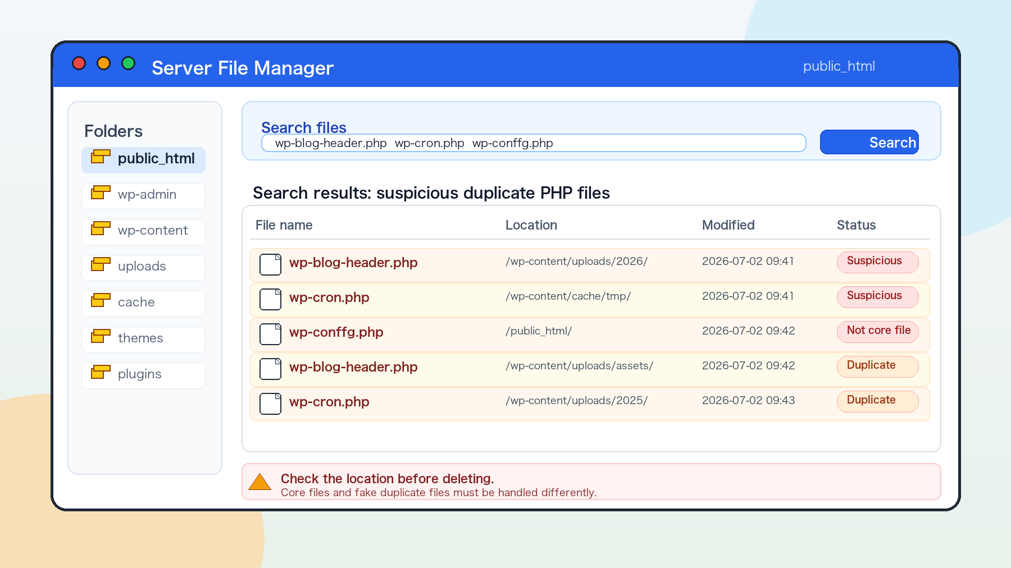1011x568 pixels.
Task: Select wp-cron.php in /wp-content/uploads/2025/
Action: tap(329, 402)
